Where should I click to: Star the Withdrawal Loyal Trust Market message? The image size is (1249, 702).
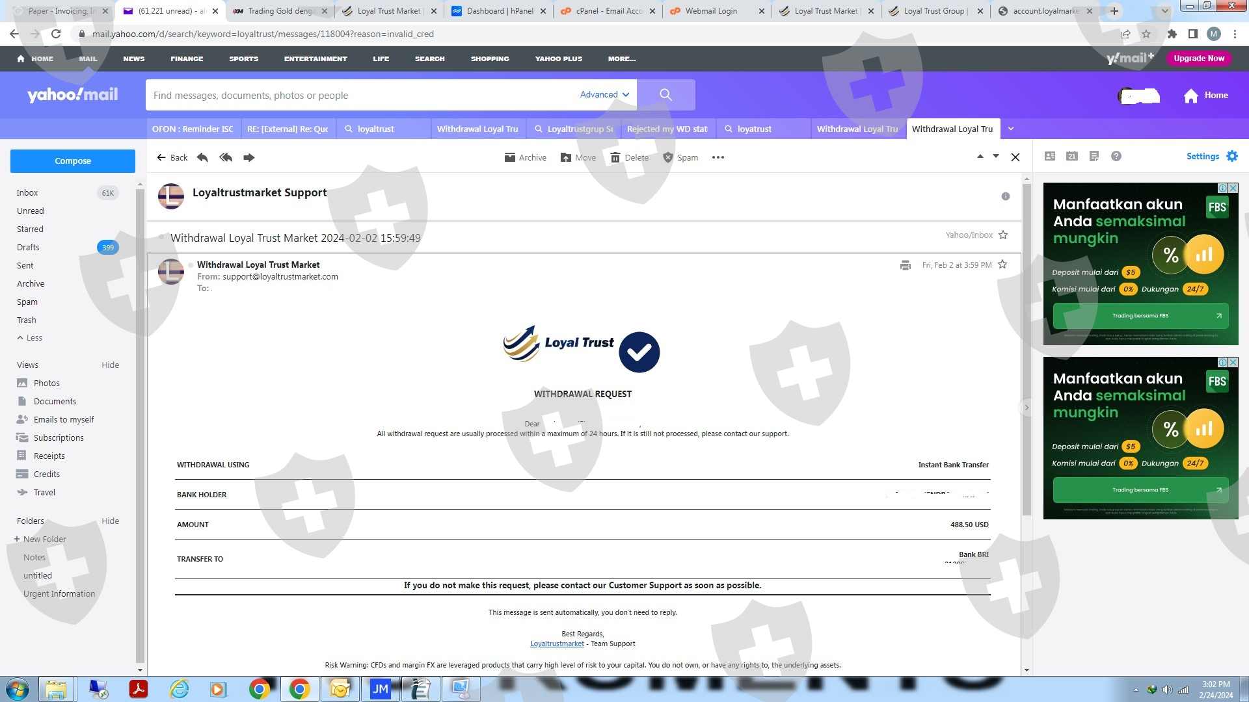click(x=1002, y=265)
